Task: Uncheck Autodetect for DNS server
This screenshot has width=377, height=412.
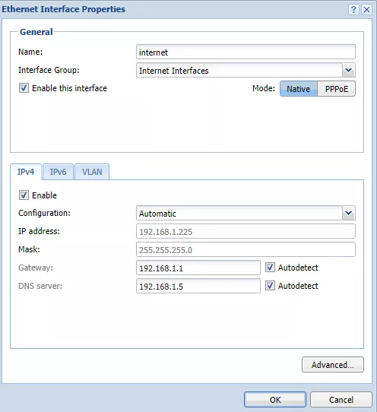Action: click(270, 286)
